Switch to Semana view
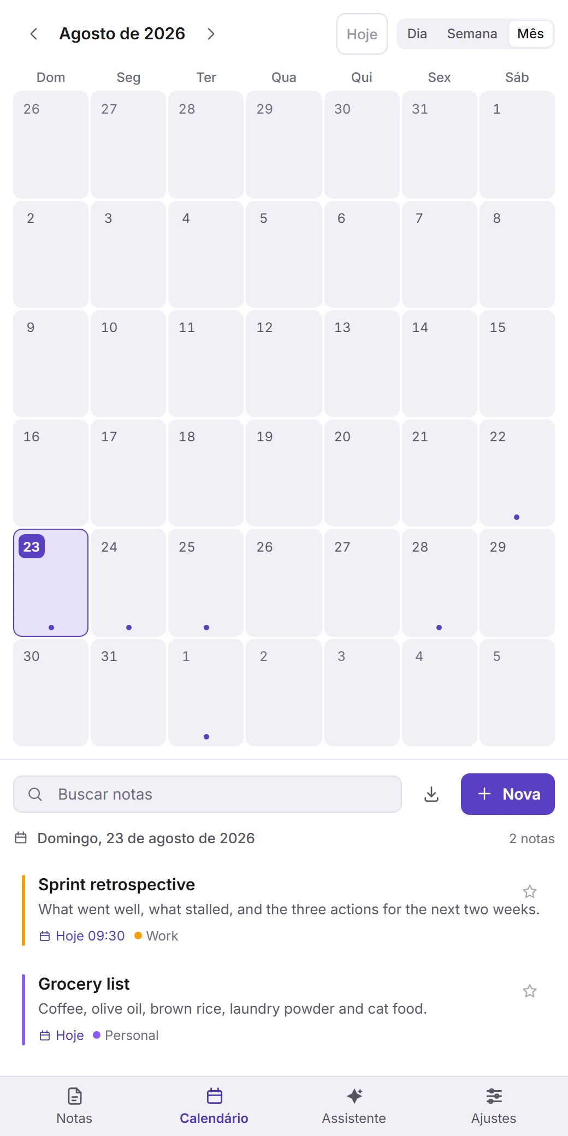 click(x=472, y=34)
